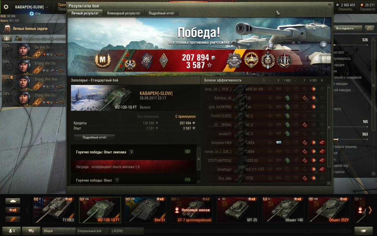Click the battle efficiency list scrollbar
377x236 pixels.
pyautogui.click(x=329, y=127)
